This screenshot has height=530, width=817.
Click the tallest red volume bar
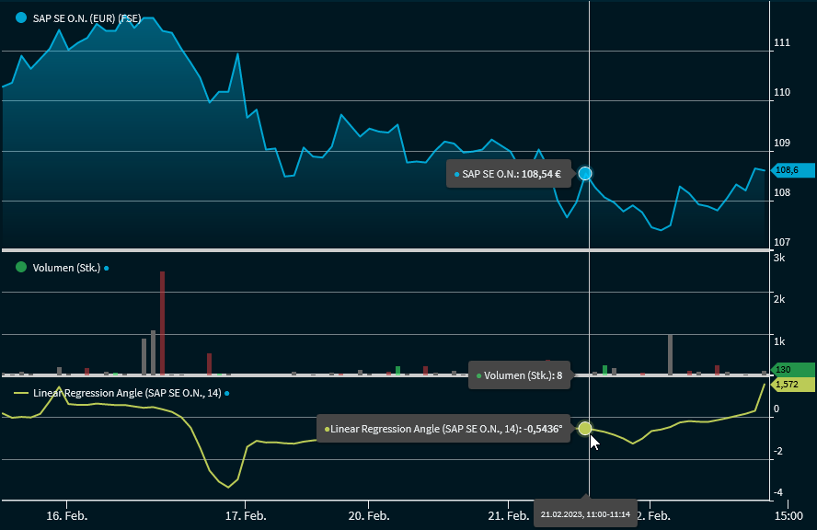(x=162, y=322)
